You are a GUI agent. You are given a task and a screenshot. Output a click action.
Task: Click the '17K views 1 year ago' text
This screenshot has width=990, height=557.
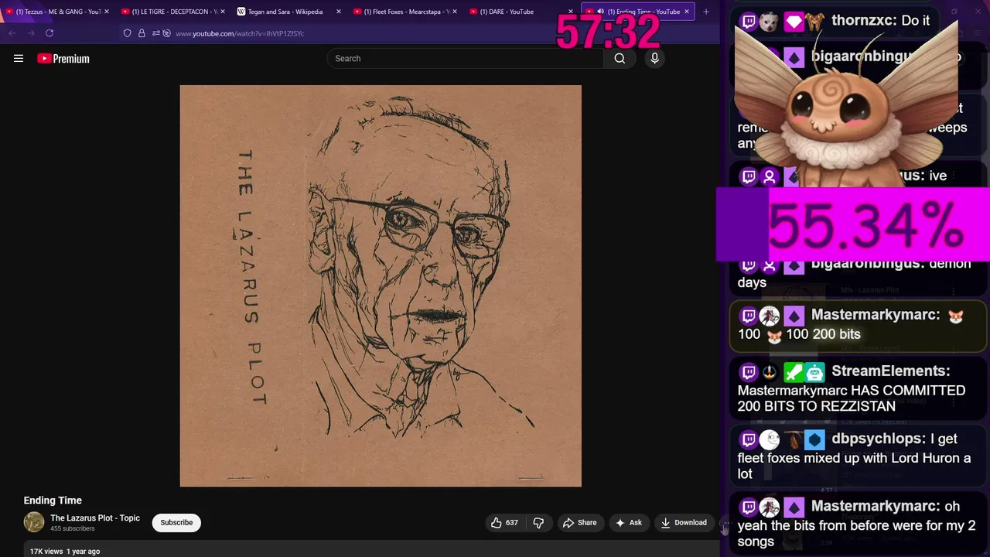(65, 552)
